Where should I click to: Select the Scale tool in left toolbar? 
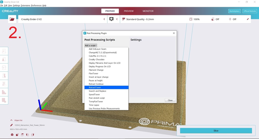coord(4,59)
